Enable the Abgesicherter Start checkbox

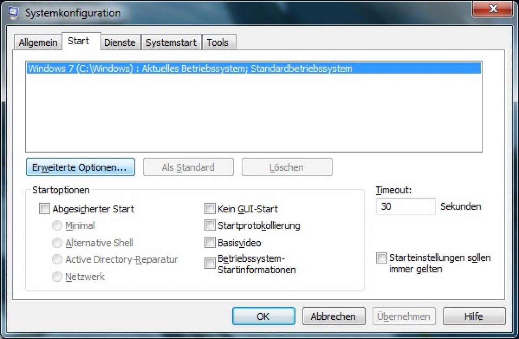click(x=44, y=209)
